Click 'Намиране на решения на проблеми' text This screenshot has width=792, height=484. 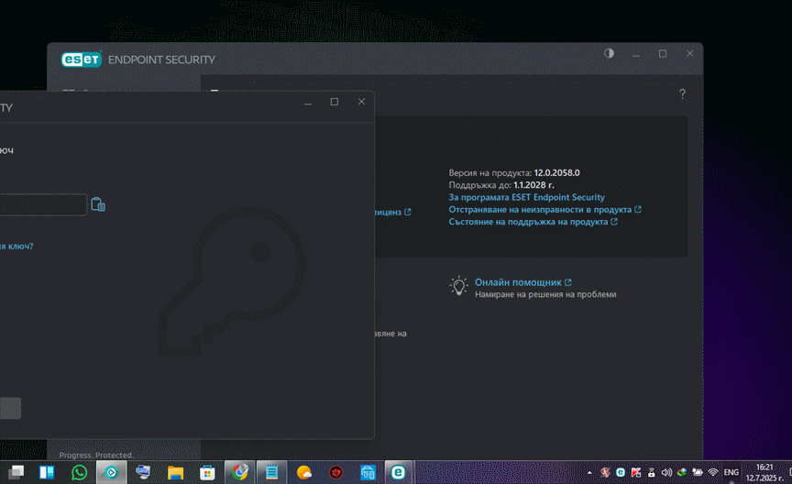pyautogui.click(x=545, y=294)
